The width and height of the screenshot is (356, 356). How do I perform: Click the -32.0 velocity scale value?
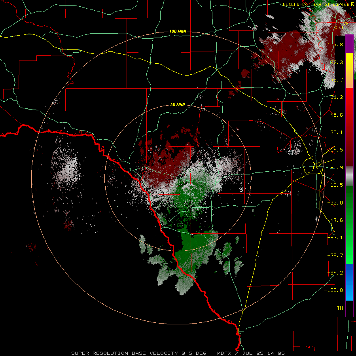[335, 203]
